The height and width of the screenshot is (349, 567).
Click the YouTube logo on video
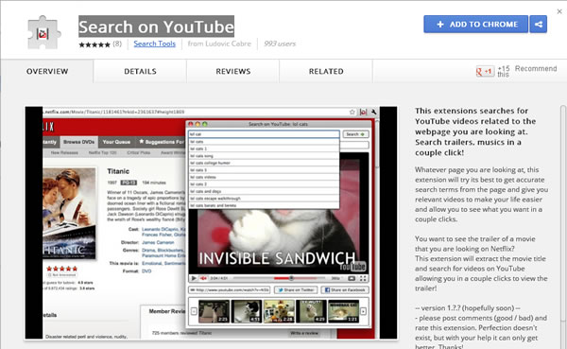pyautogui.click(x=352, y=267)
